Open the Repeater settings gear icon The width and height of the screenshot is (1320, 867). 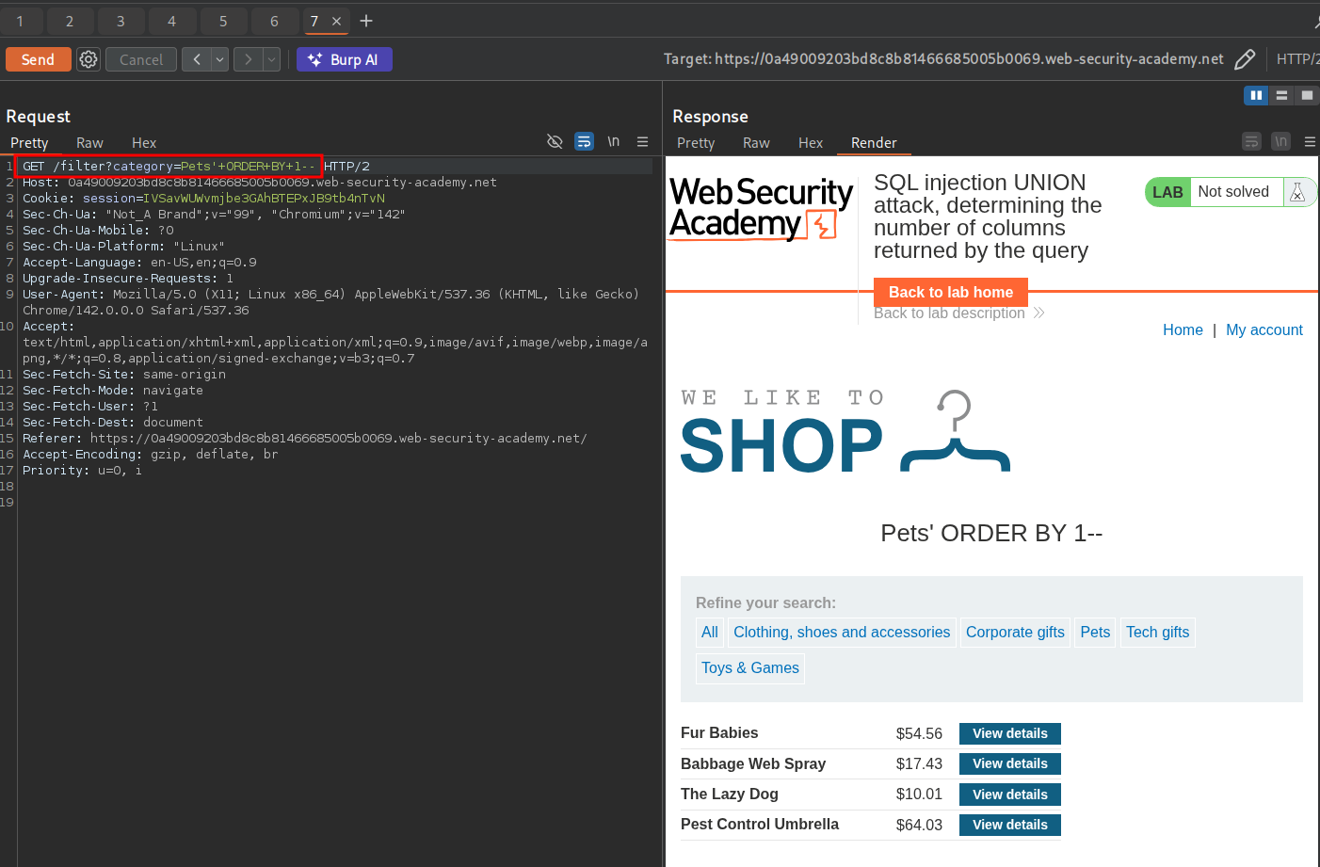[x=89, y=59]
